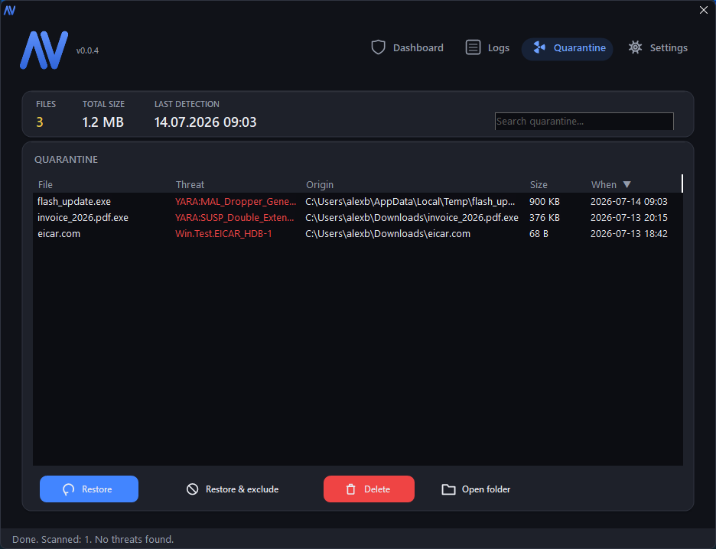The width and height of the screenshot is (716, 549).
Task: Click the files count 3
Action: point(40,122)
